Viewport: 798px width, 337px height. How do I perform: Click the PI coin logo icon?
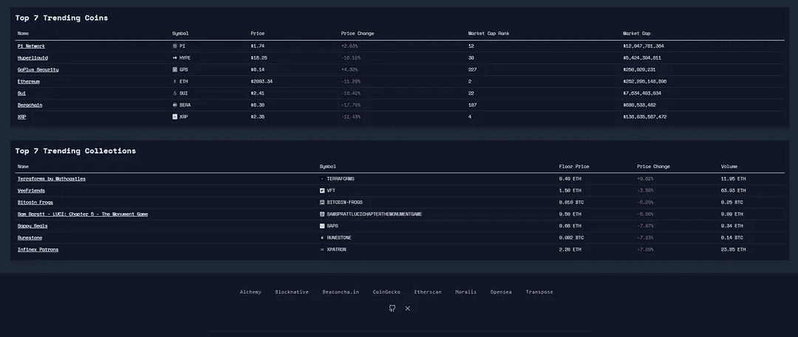pyautogui.click(x=175, y=46)
